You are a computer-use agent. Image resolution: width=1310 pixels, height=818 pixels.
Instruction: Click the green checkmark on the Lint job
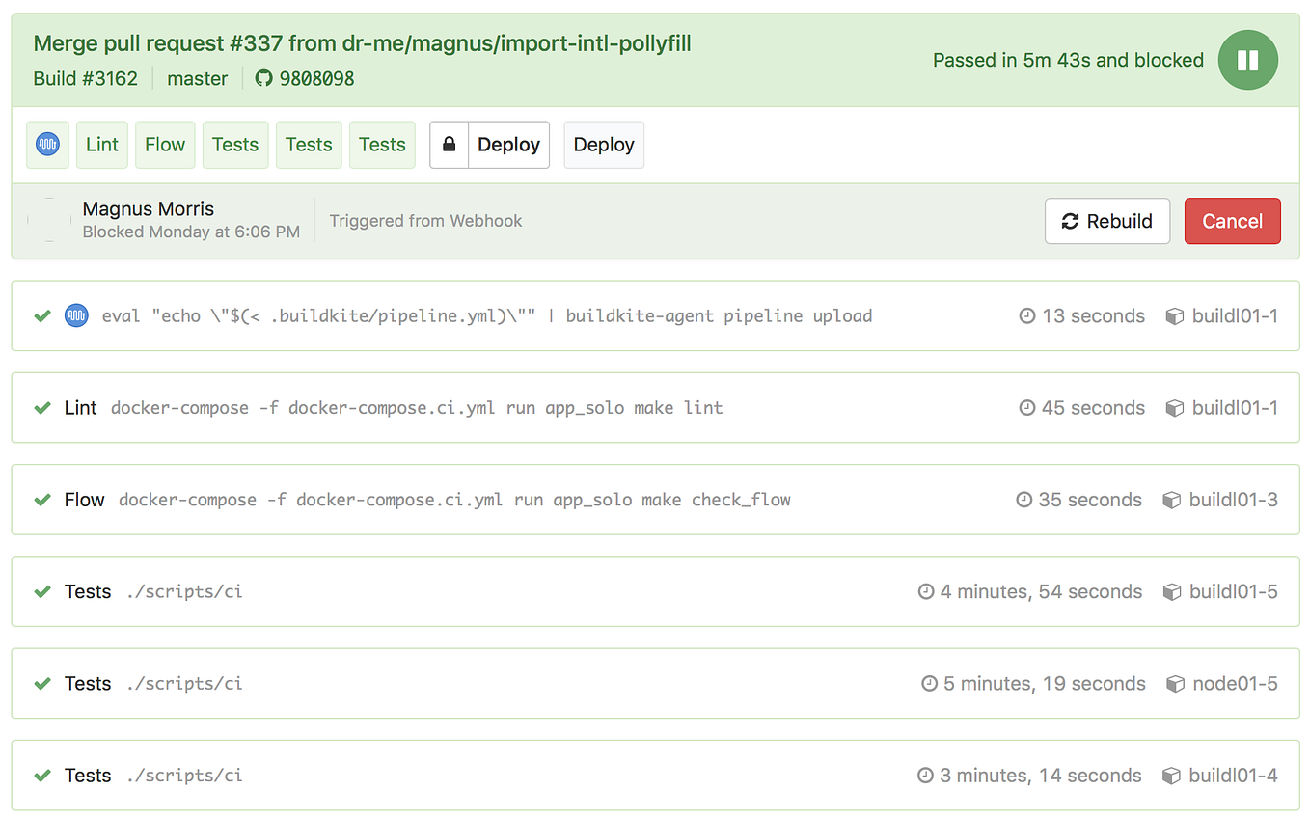(42, 408)
